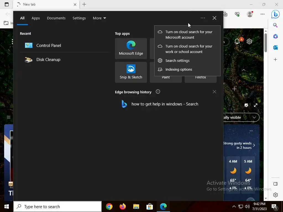
Task: Click the Edge page vertical scrollbar
Action: tap(266, 43)
